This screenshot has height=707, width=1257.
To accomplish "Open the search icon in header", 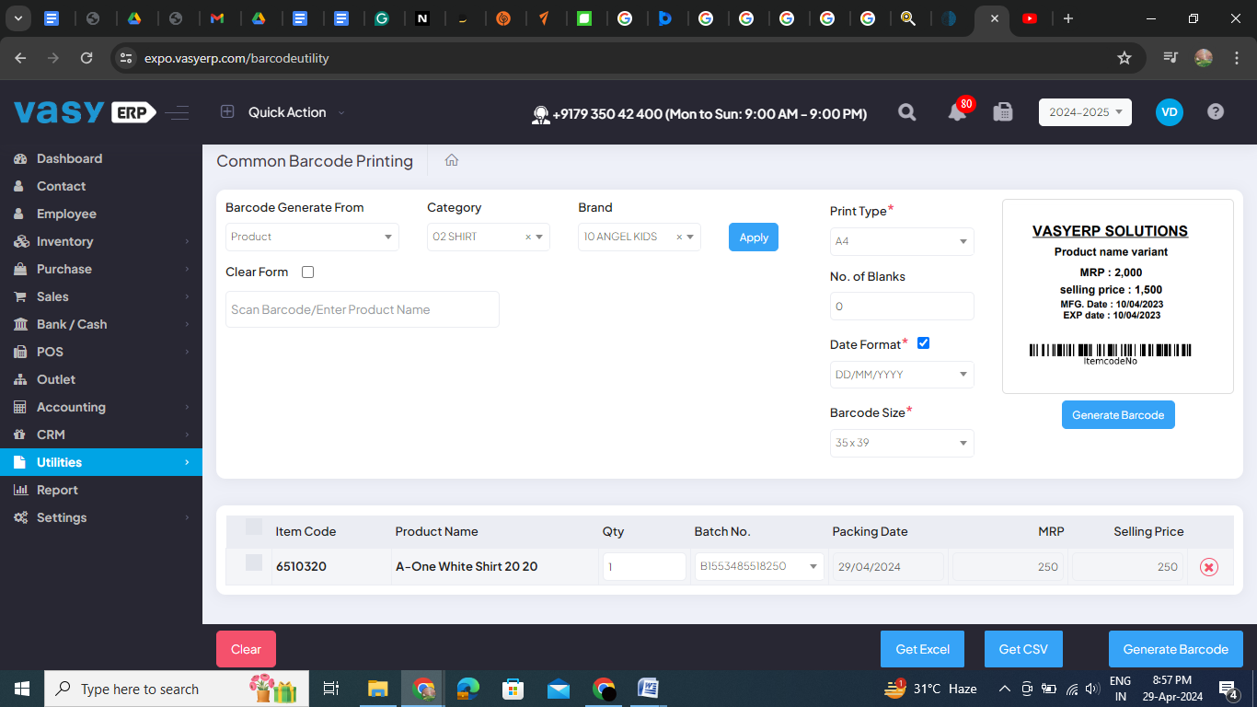I will pyautogui.click(x=906, y=112).
